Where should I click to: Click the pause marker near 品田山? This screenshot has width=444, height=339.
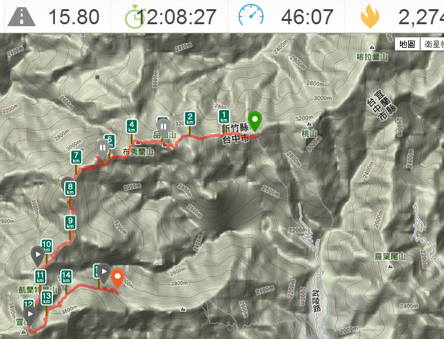pyautogui.click(x=163, y=128)
